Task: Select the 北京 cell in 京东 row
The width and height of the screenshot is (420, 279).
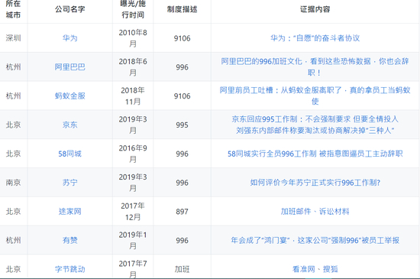Action: 14,125
